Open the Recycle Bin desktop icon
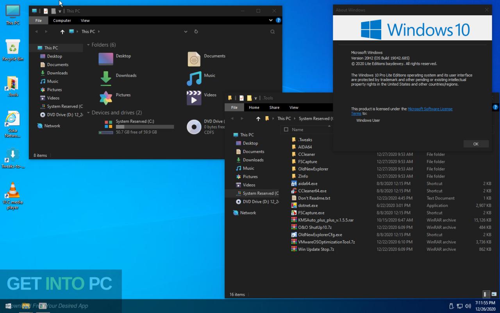 (13, 50)
